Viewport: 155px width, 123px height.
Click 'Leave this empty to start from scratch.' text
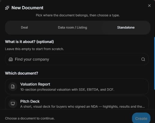(x=34, y=49)
